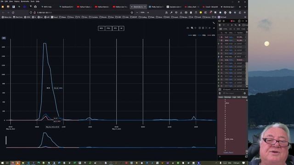The width and height of the screenshot is (294, 165).
Task: Click the console filter output field
Action: point(233,93)
